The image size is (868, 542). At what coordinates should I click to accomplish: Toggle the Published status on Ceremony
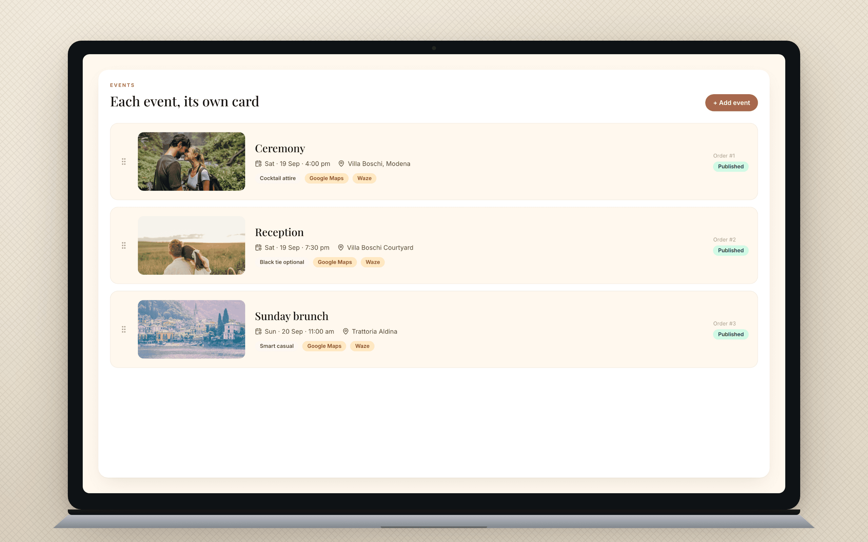pyautogui.click(x=731, y=167)
